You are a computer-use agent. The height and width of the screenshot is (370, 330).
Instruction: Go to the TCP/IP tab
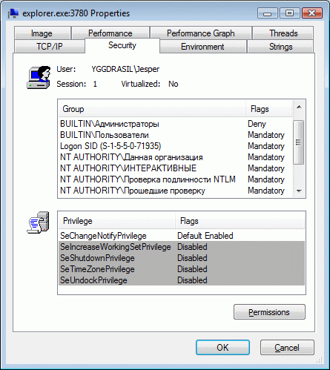click(50, 47)
